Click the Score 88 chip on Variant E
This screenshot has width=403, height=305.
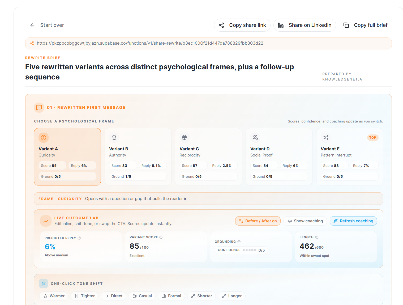pyautogui.click(x=335, y=166)
